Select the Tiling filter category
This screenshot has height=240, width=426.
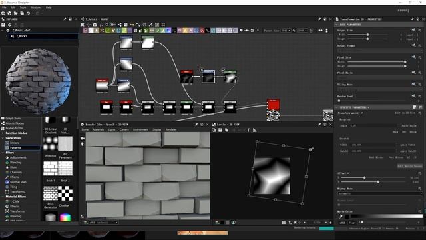tap(13, 187)
